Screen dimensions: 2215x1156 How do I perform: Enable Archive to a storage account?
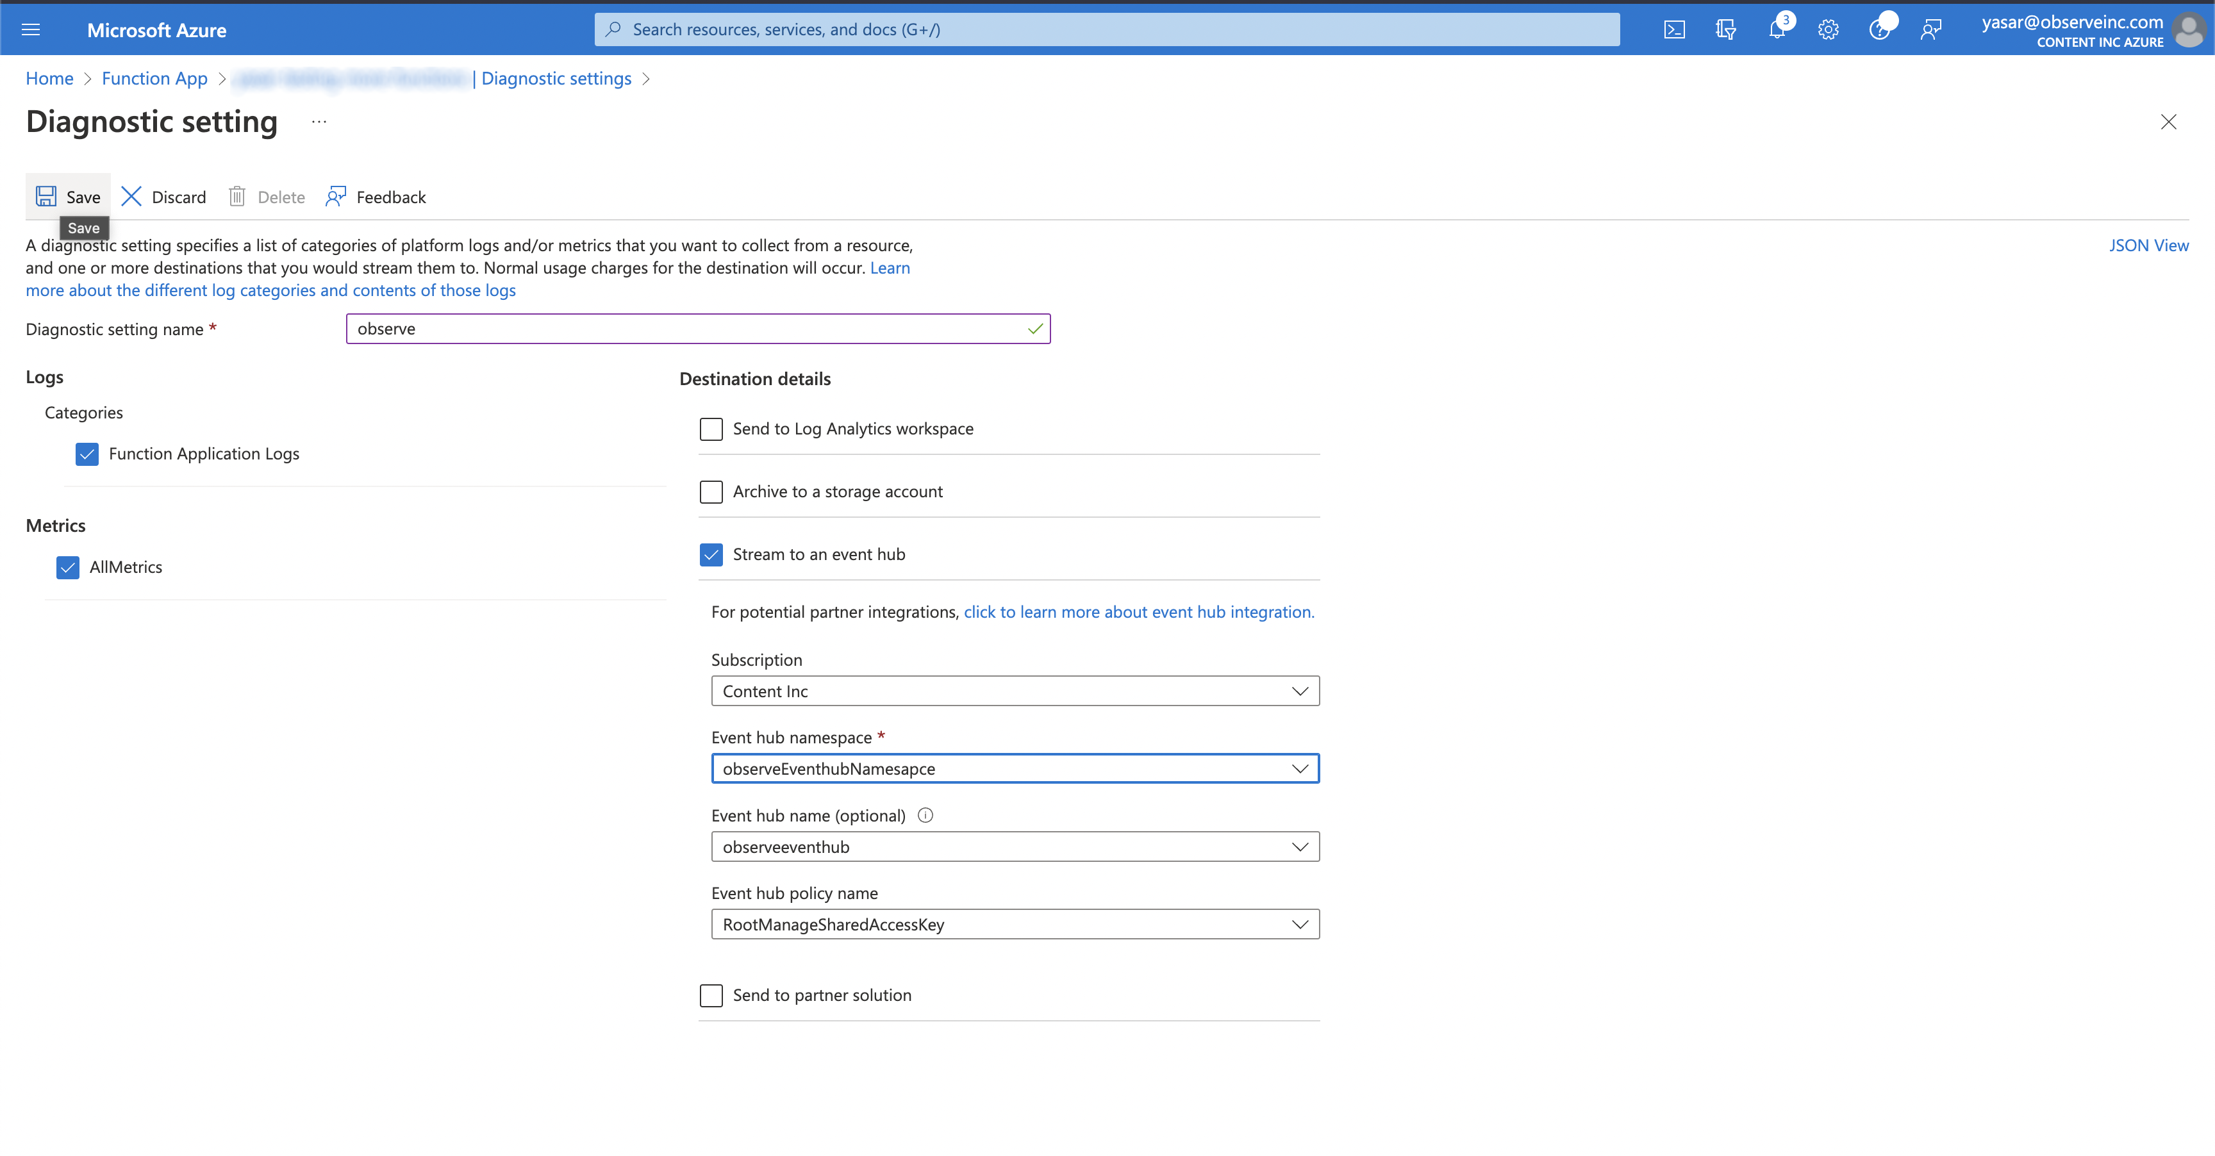click(x=711, y=491)
